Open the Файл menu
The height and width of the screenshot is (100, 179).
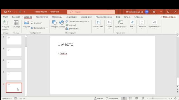6,17
